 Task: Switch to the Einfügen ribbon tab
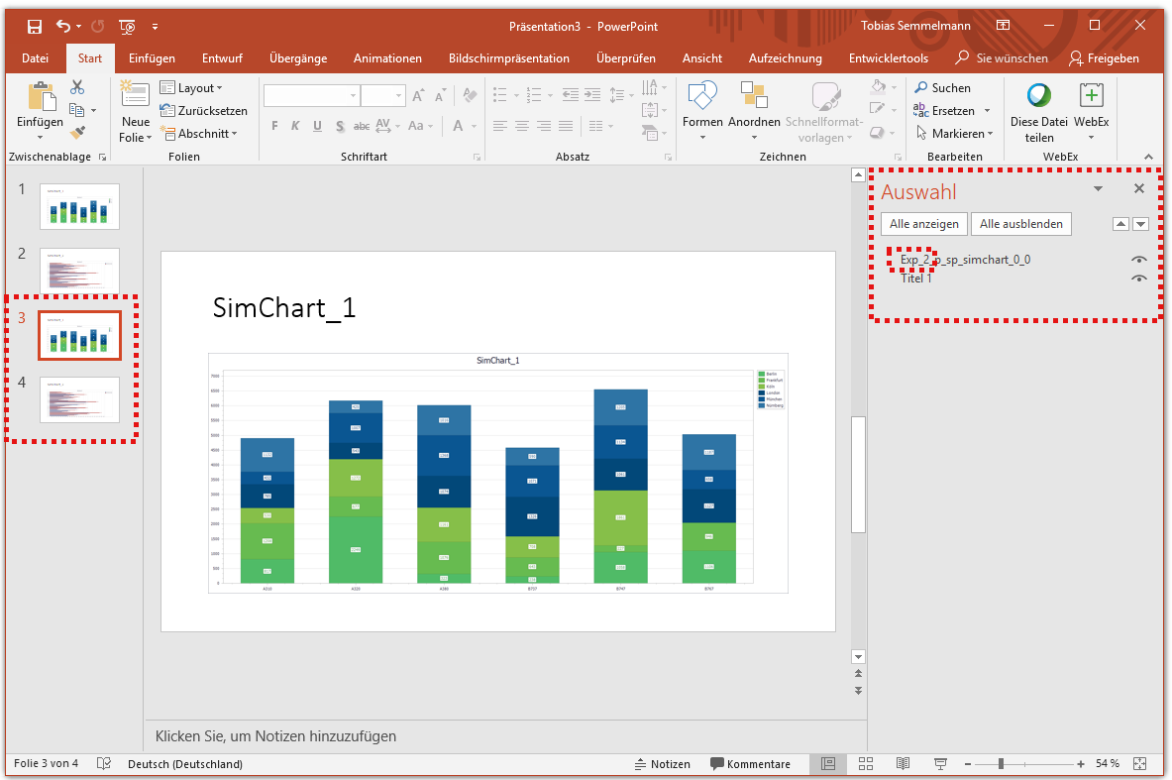(x=151, y=57)
